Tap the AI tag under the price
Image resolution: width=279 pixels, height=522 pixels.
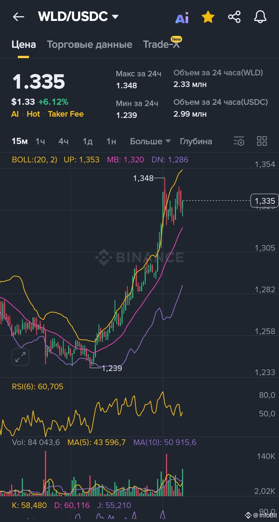point(15,114)
